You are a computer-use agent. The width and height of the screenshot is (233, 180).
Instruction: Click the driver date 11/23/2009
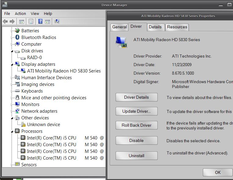pyautogui.click(x=182, y=65)
